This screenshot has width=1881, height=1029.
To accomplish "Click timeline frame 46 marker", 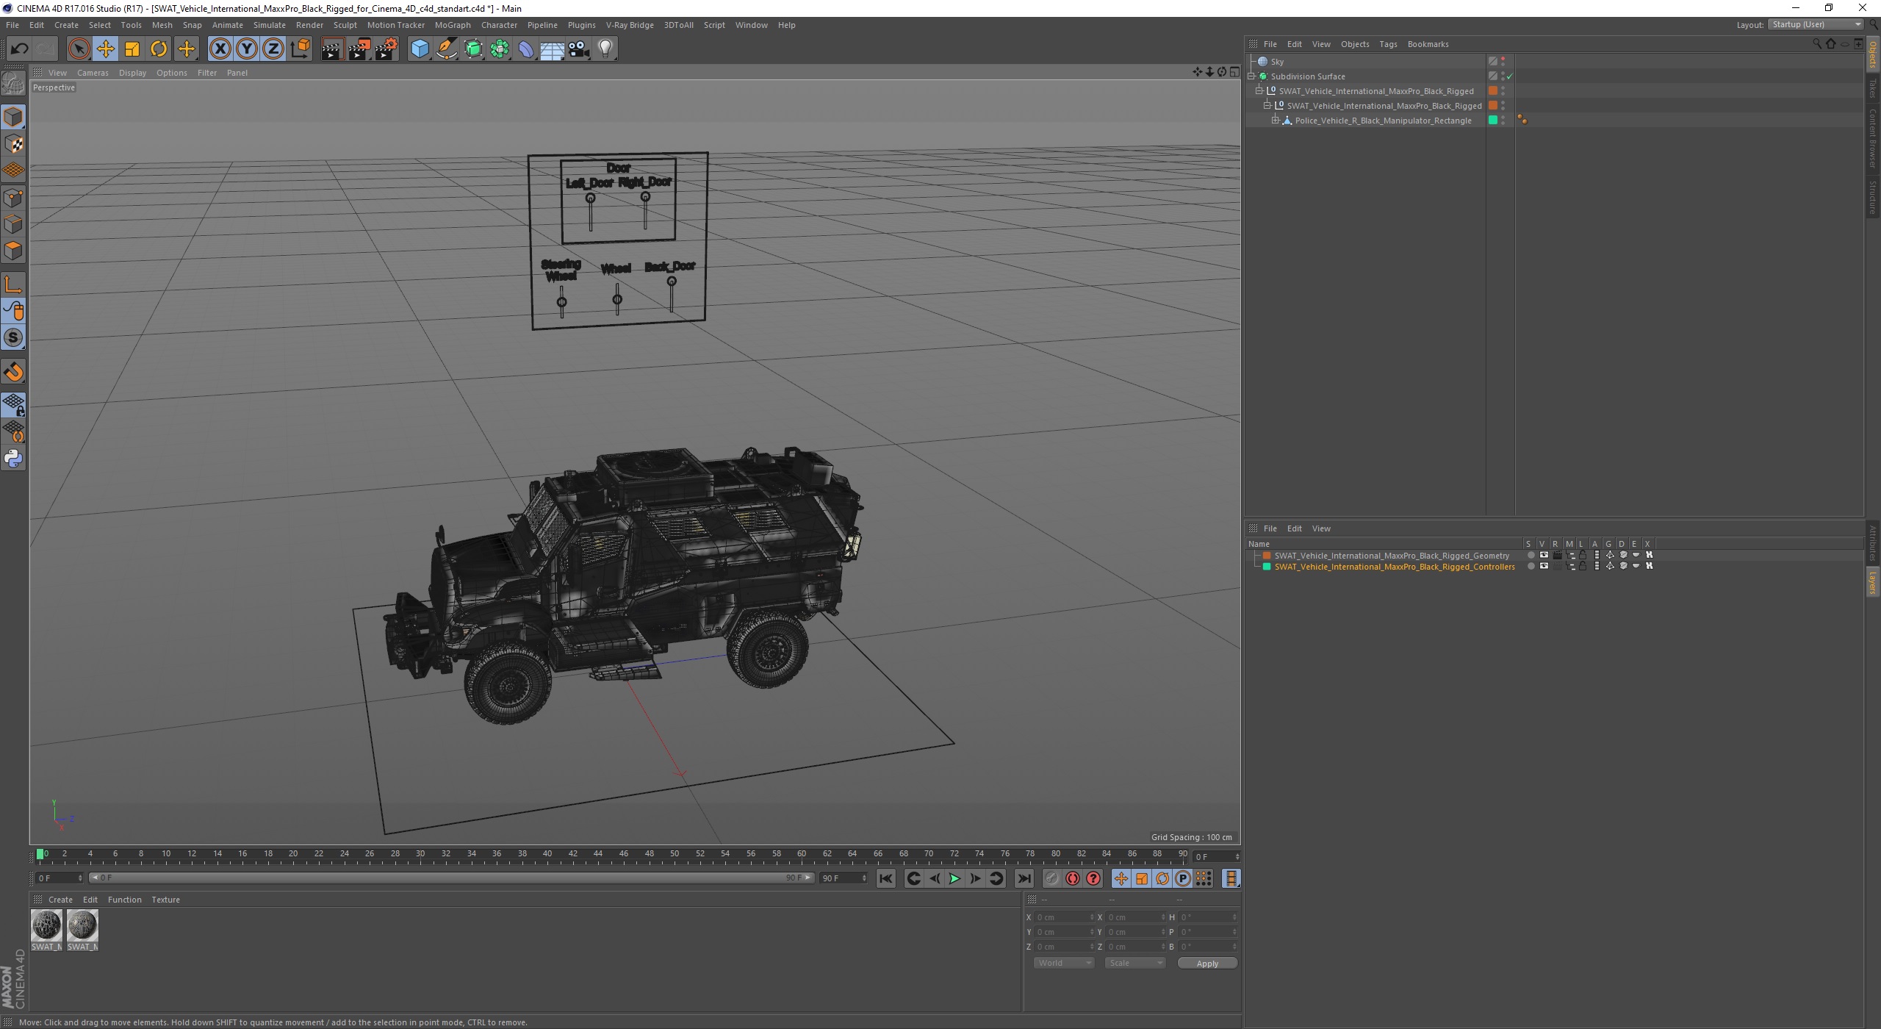I will (x=624, y=854).
